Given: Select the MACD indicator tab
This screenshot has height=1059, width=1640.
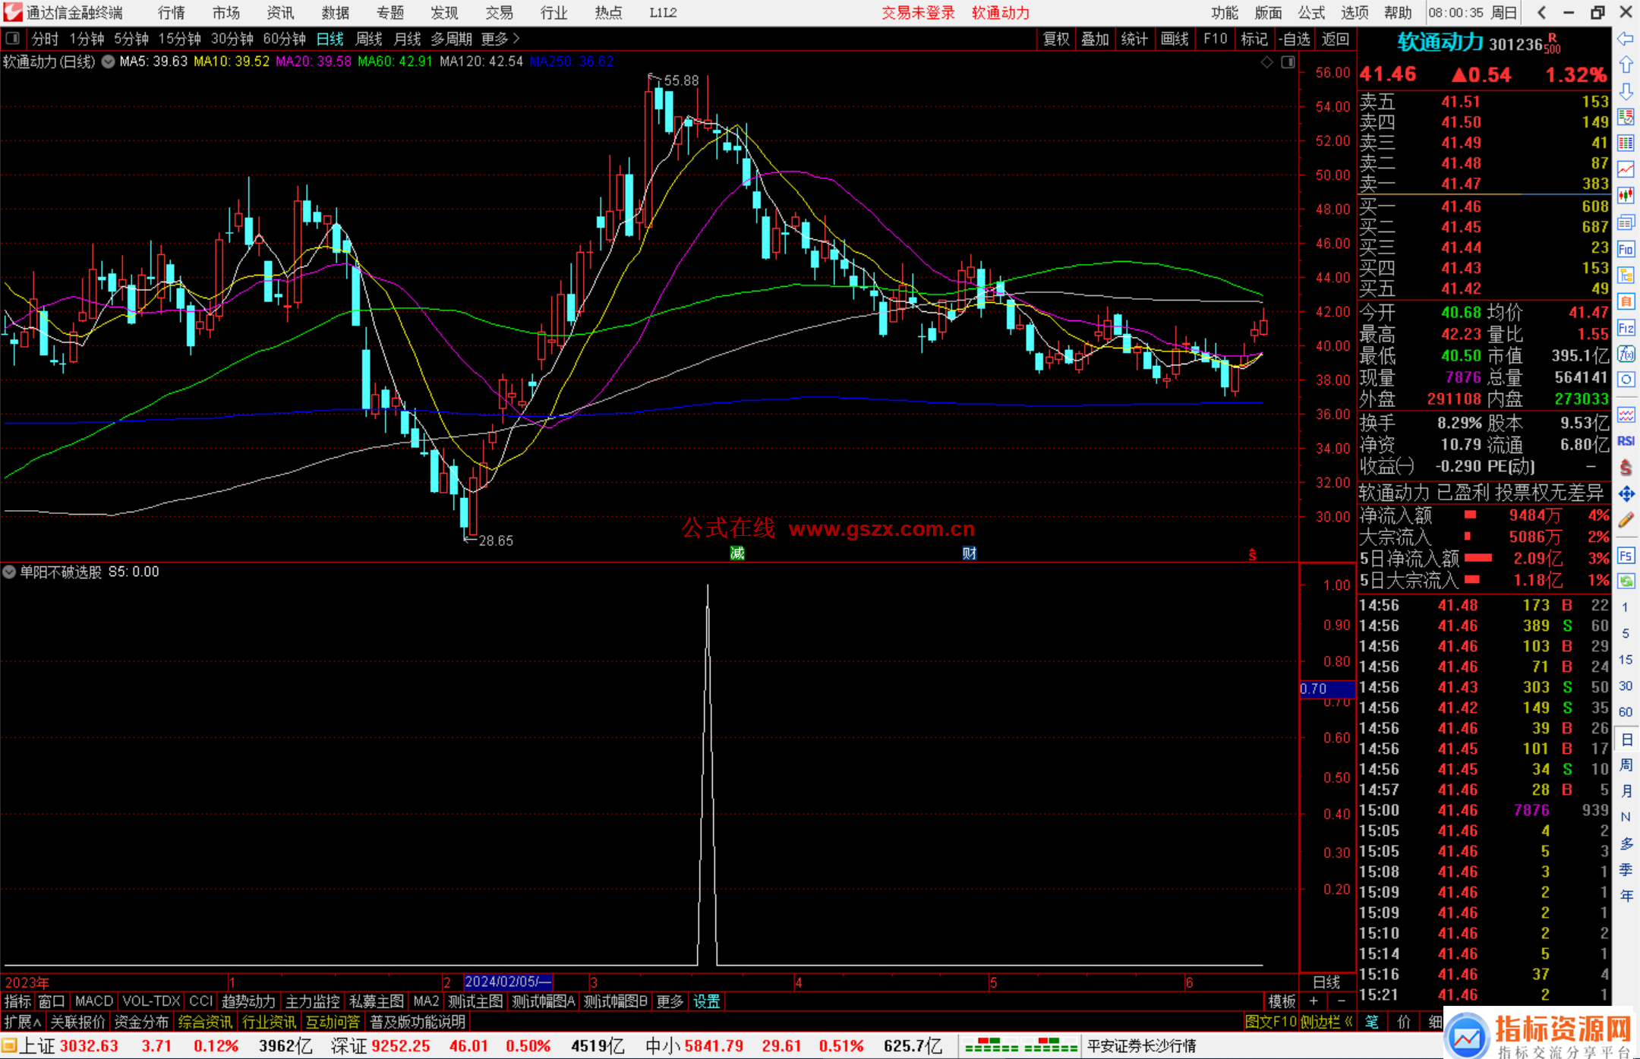Looking at the screenshot, I should (94, 1001).
